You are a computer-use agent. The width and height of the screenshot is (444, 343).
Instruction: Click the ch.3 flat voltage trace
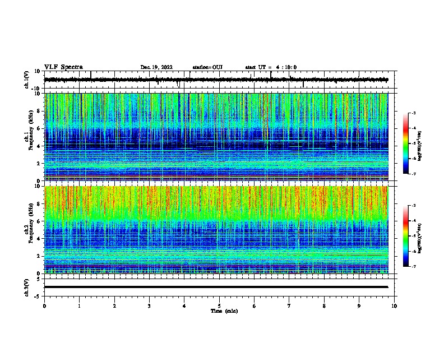[216, 287]
